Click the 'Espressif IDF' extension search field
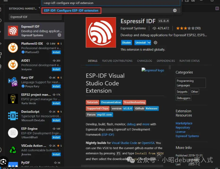 click(35, 17)
